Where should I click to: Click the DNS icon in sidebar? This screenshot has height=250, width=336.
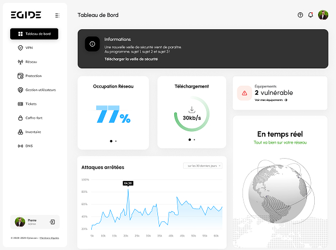(x=20, y=146)
